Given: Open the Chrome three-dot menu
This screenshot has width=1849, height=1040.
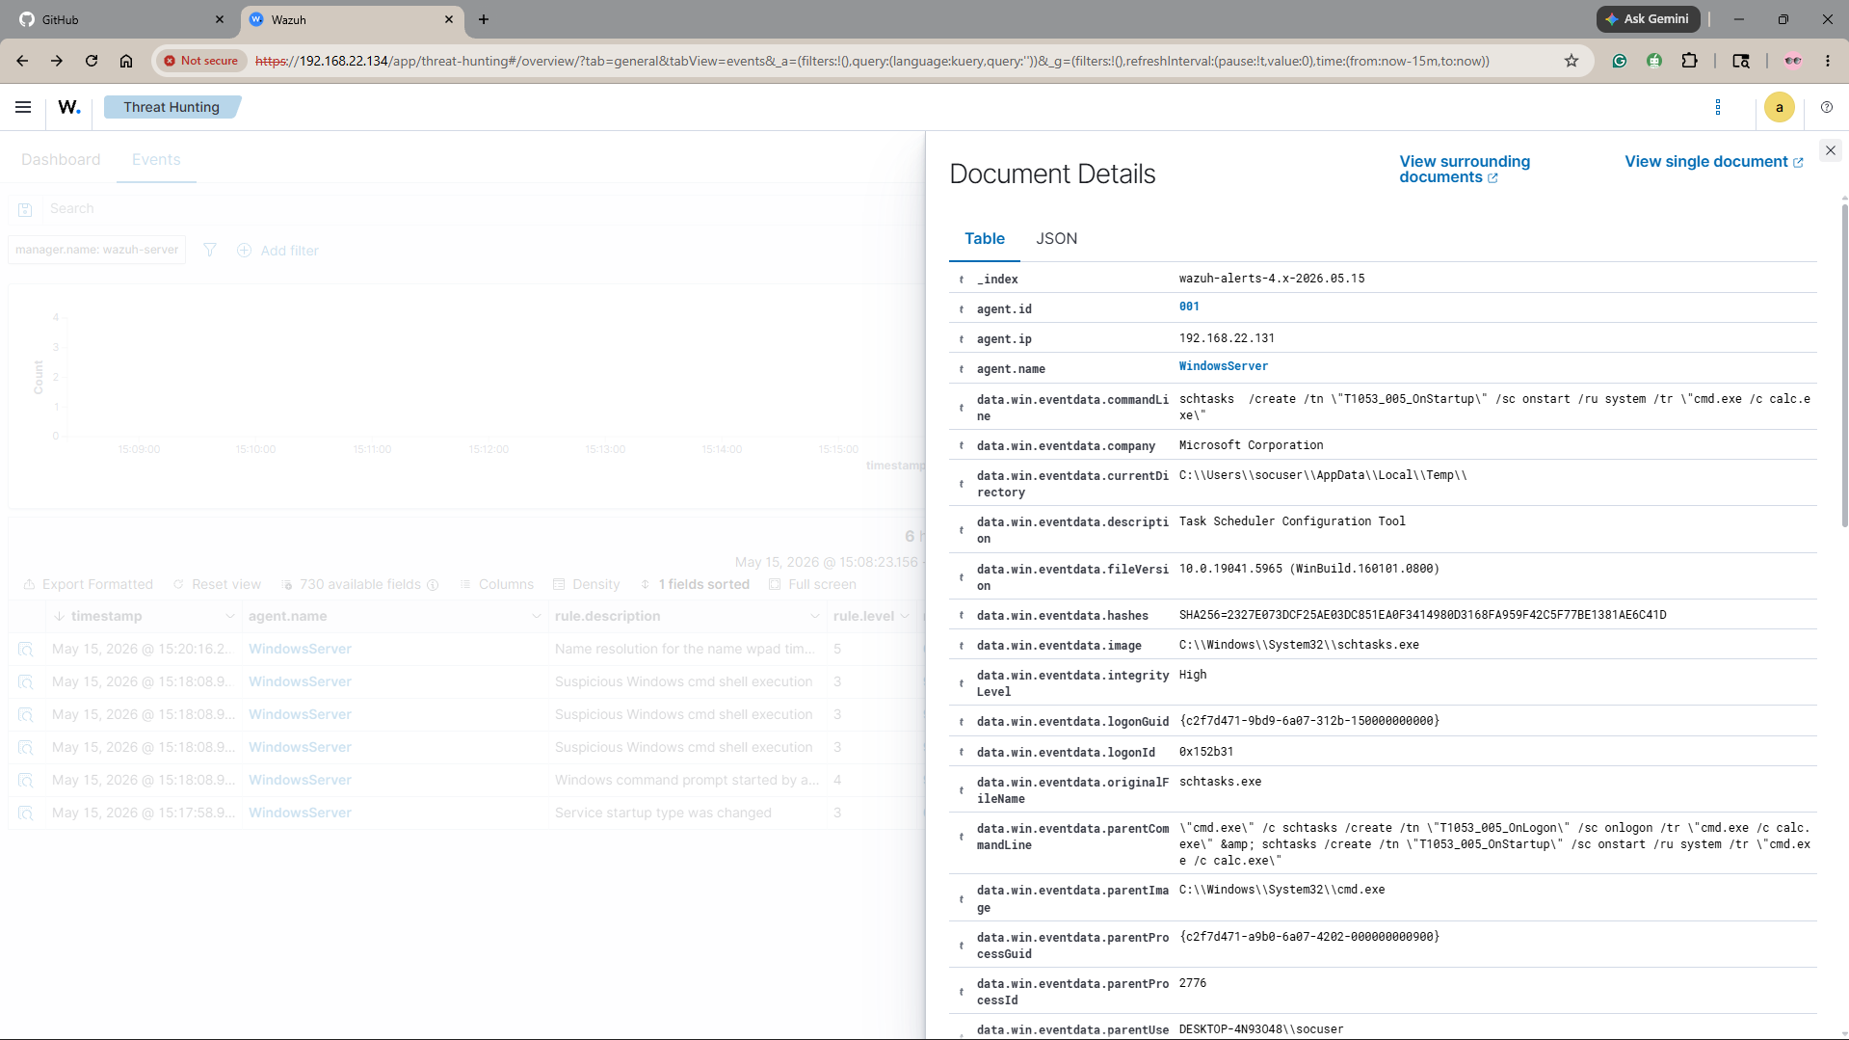Looking at the screenshot, I should pos(1827,61).
